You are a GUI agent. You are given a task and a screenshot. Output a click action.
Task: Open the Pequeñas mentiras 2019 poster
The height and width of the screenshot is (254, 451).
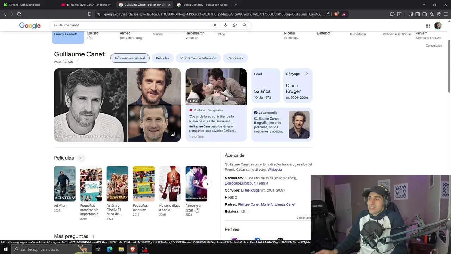(x=144, y=184)
